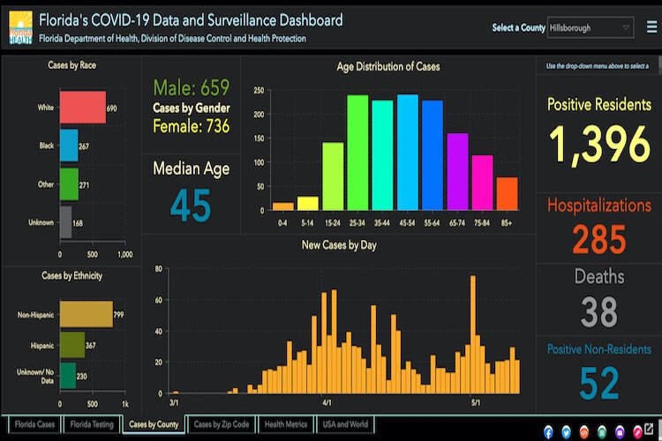Click the White bar in Cases by Race
Screen dimensions: 662x441
click(x=82, y=108)
